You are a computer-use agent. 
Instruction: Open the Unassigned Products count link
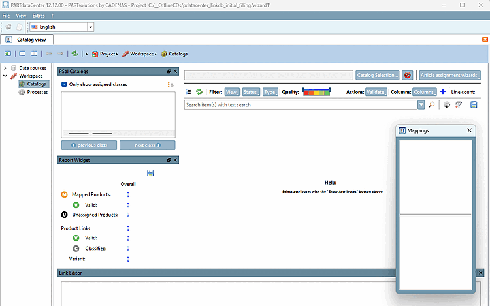click(128, 215)
